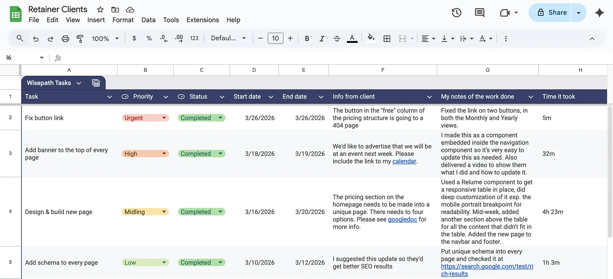Click the font size field showing 10

[x=275, y=38]
